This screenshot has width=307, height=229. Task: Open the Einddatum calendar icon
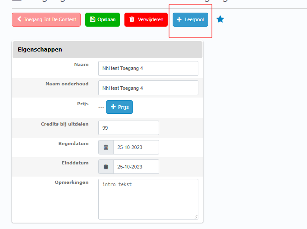coord(106,167)
